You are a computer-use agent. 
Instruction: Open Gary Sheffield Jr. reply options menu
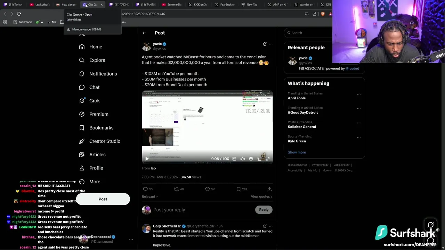(271, 226)
